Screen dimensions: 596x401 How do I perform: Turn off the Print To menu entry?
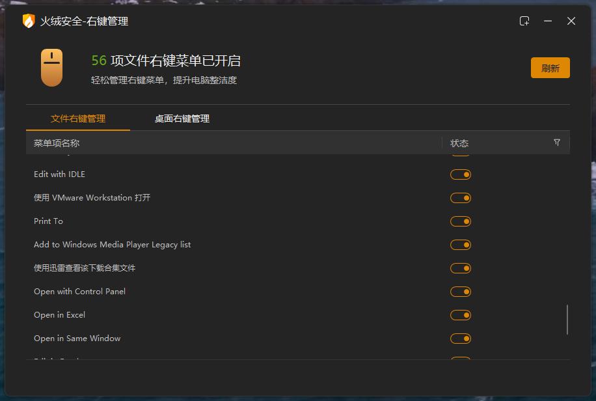[x=461, y=221]
